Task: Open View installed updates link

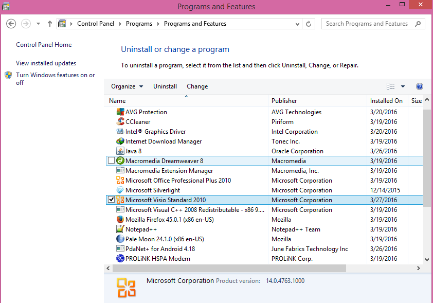Action: (46, 63)
